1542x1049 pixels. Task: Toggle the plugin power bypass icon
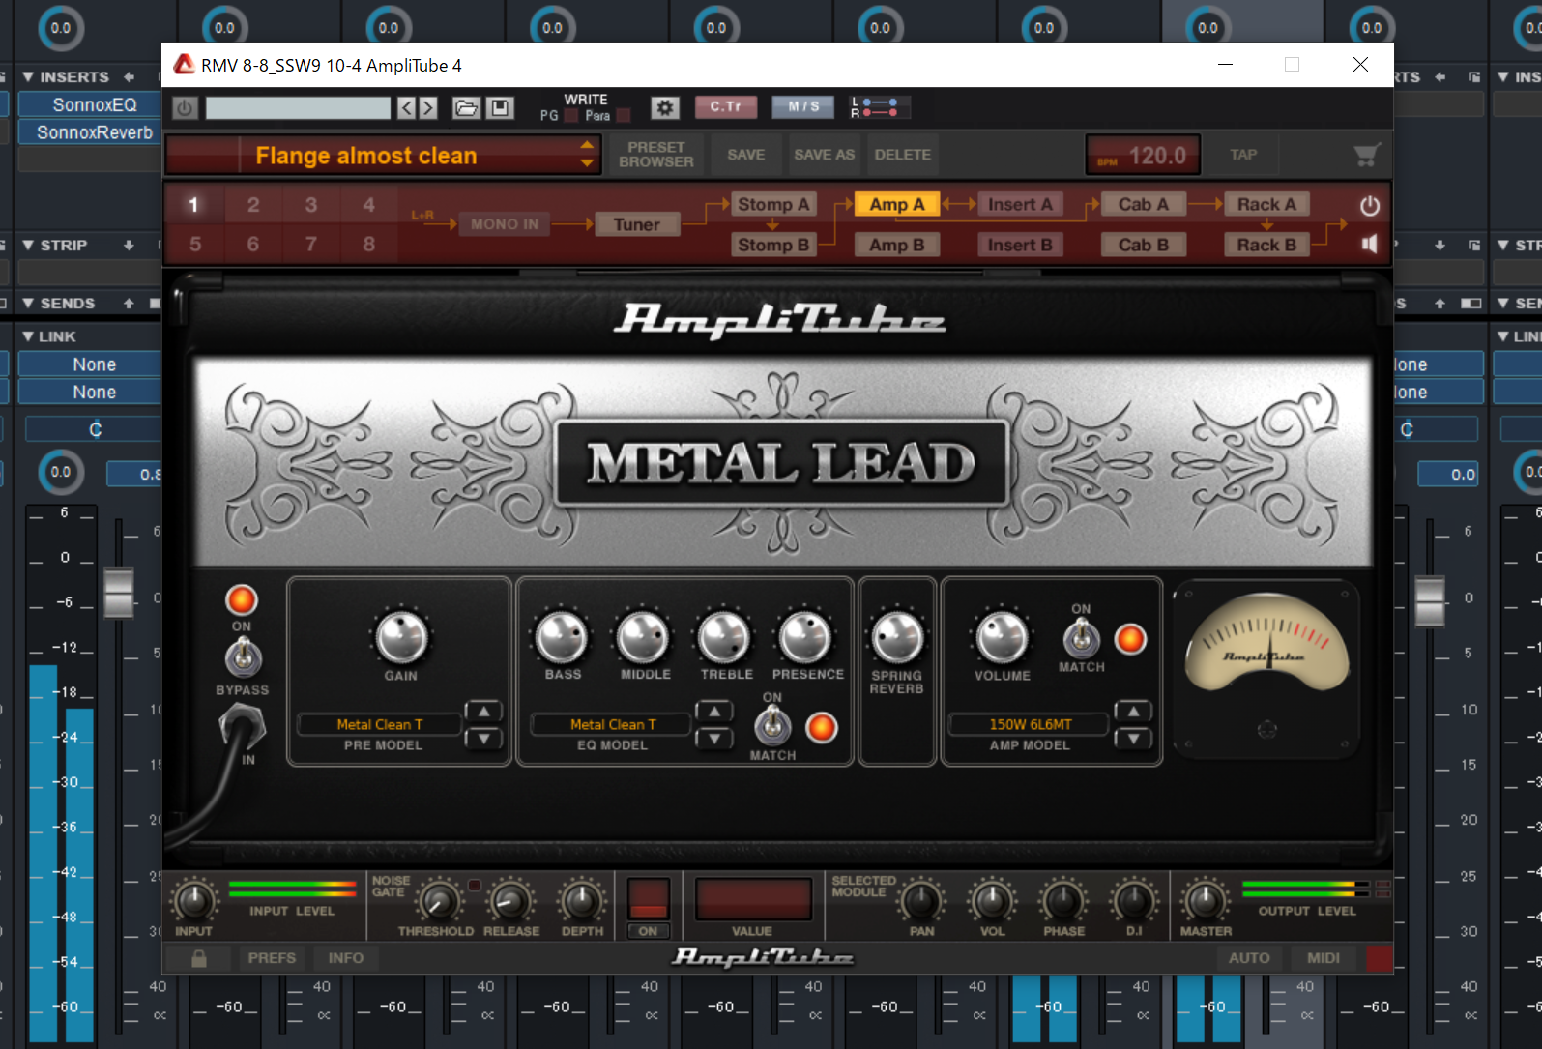coord(185,107)
